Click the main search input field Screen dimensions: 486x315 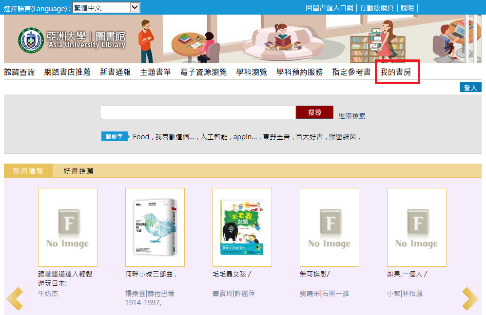click(x=197, y=112)
